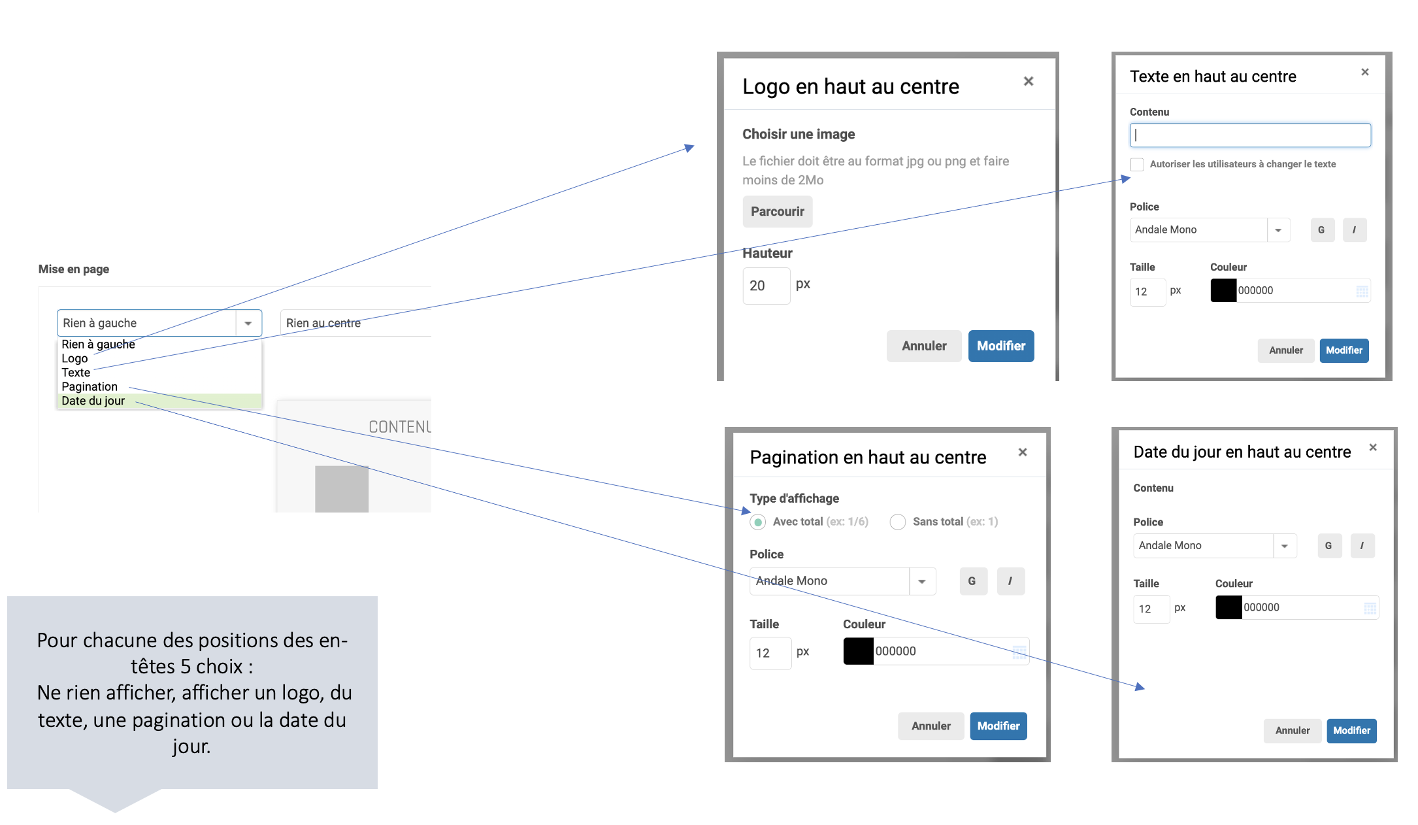Expand Rien à gauche dropdown arrow
Screen dimensions: 1418x825
pyautogui.click(x=248, y=323)
